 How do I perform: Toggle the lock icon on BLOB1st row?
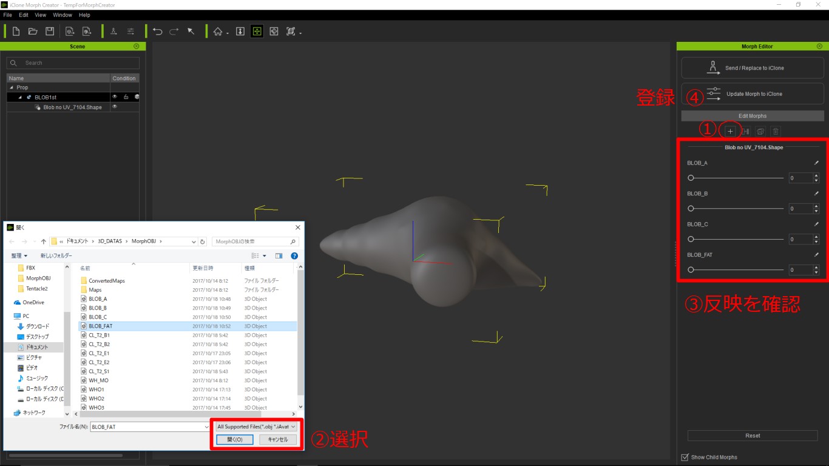(x=126, y=96)
